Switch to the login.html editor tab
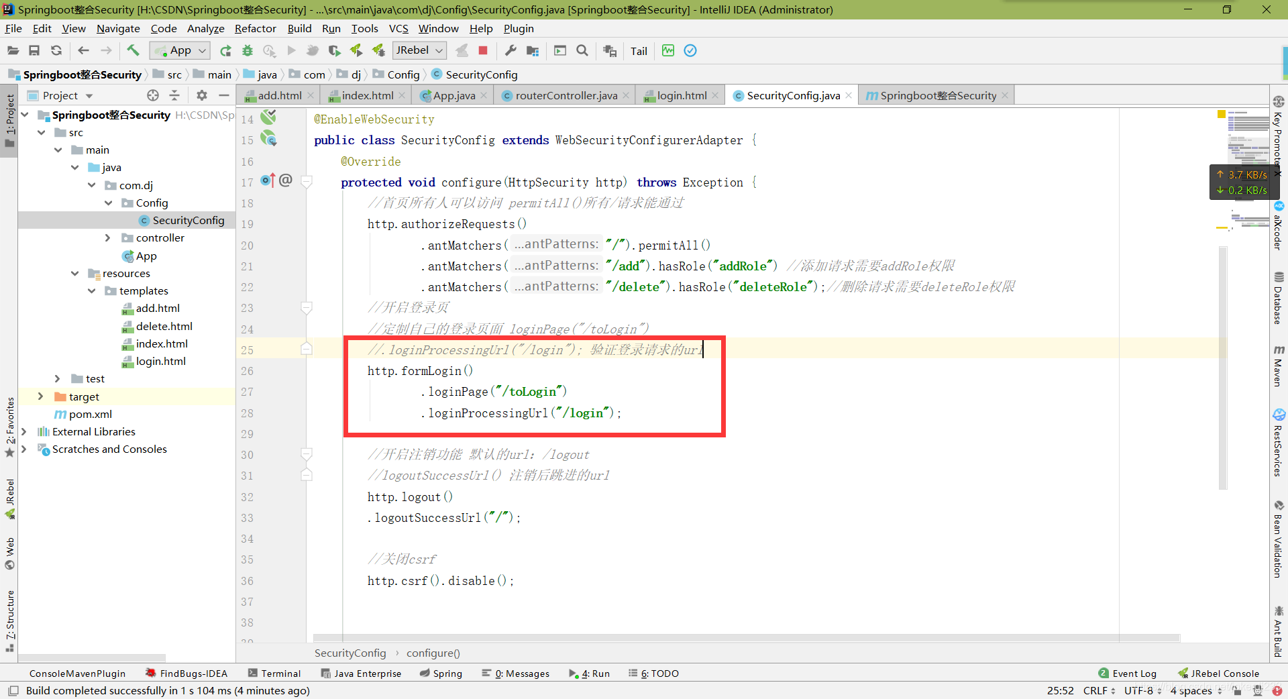This screenshot has width=1288, height=699. 682,95
